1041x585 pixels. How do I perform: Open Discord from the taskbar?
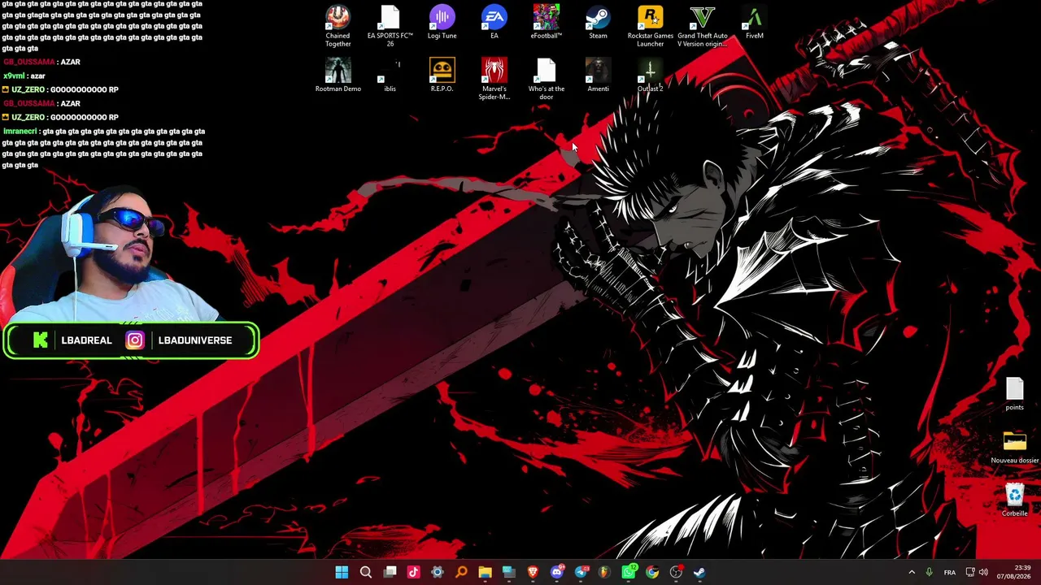pos(557,572)
